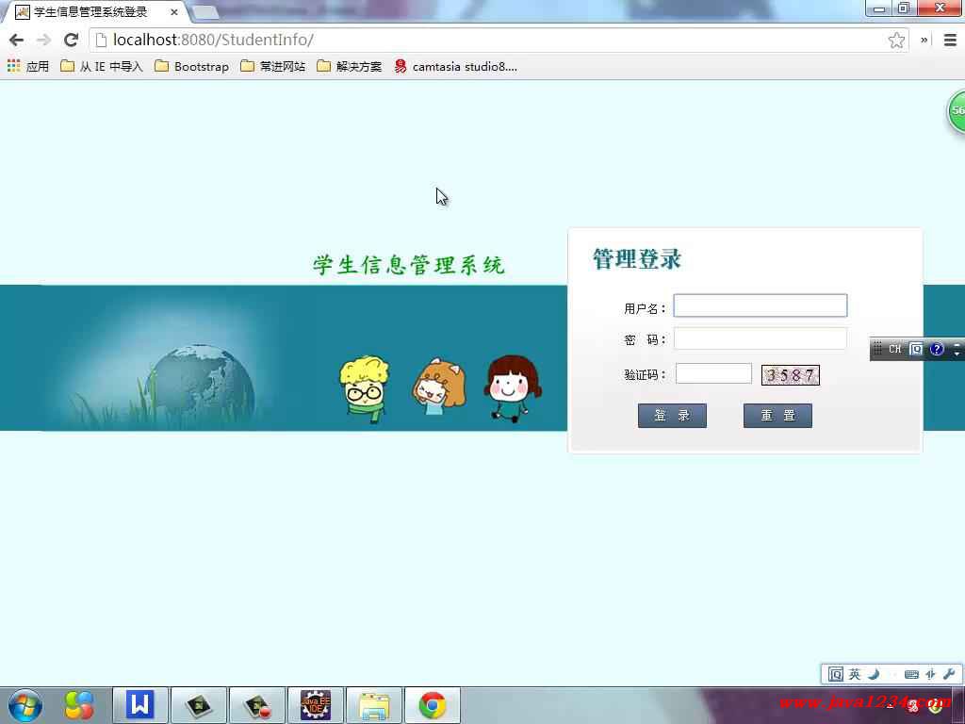Open the Chrome hamburger menu
Image resolution: width=965 pixels, height=724 pixels.
[x=950, y=40]
